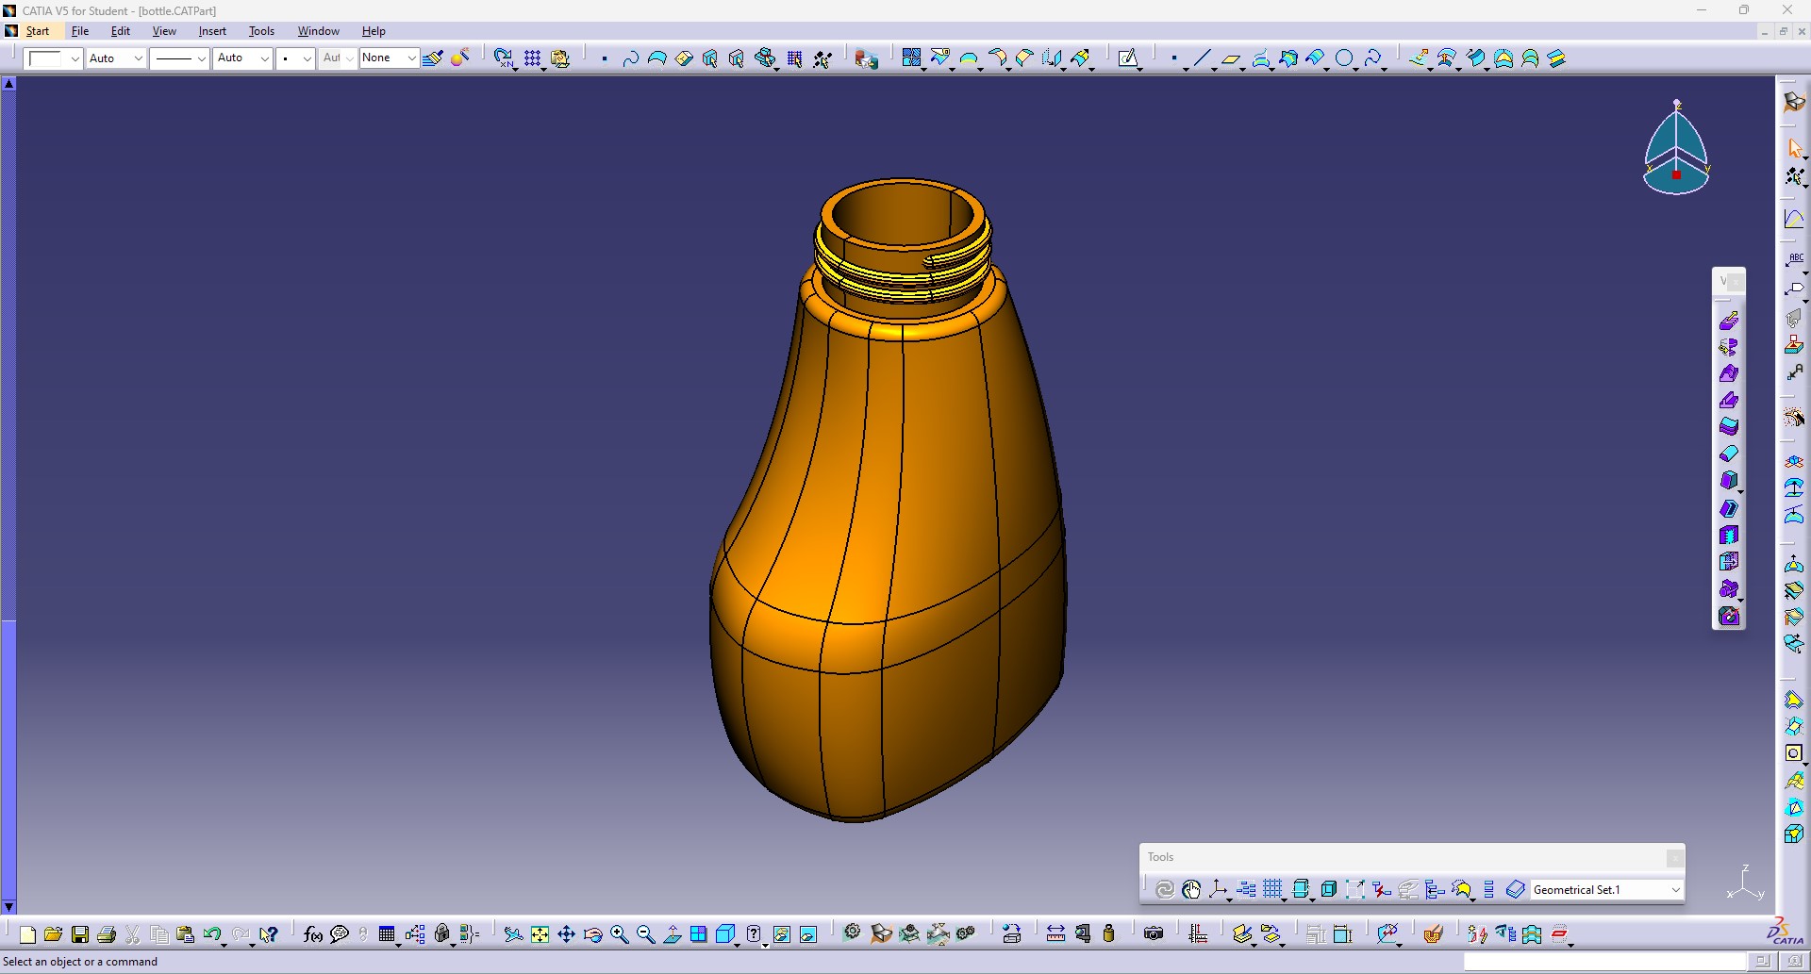Open the Geometrical Set.1 dropdown
This screenshot has height=974, width=1811.
pos(1675,889)
